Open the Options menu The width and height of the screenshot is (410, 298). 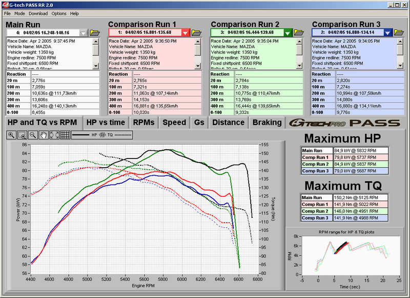[x=59, y=14]
